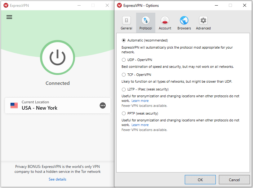Click the UDP description about speed and security
The width and height of the screenshot is (253, 188).
click(178, 67)
